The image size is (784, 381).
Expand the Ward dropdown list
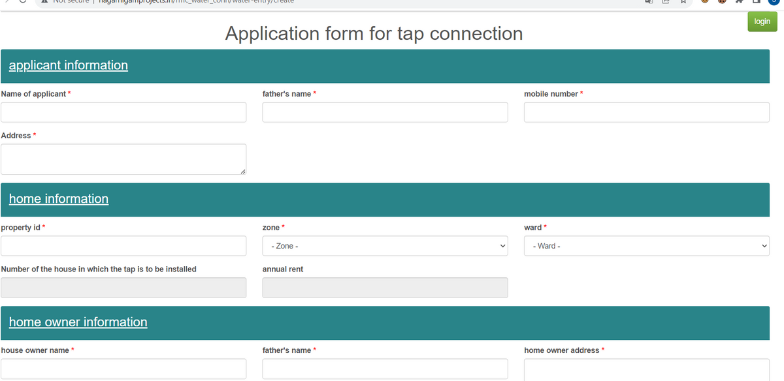click(x=646, y=246)
